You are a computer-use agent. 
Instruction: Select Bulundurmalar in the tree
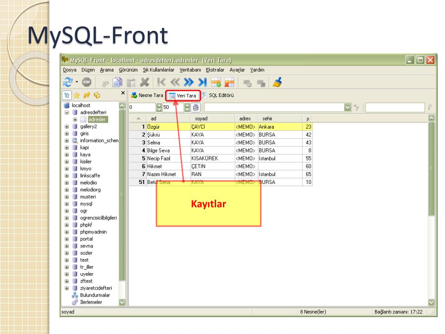[95, 295]
